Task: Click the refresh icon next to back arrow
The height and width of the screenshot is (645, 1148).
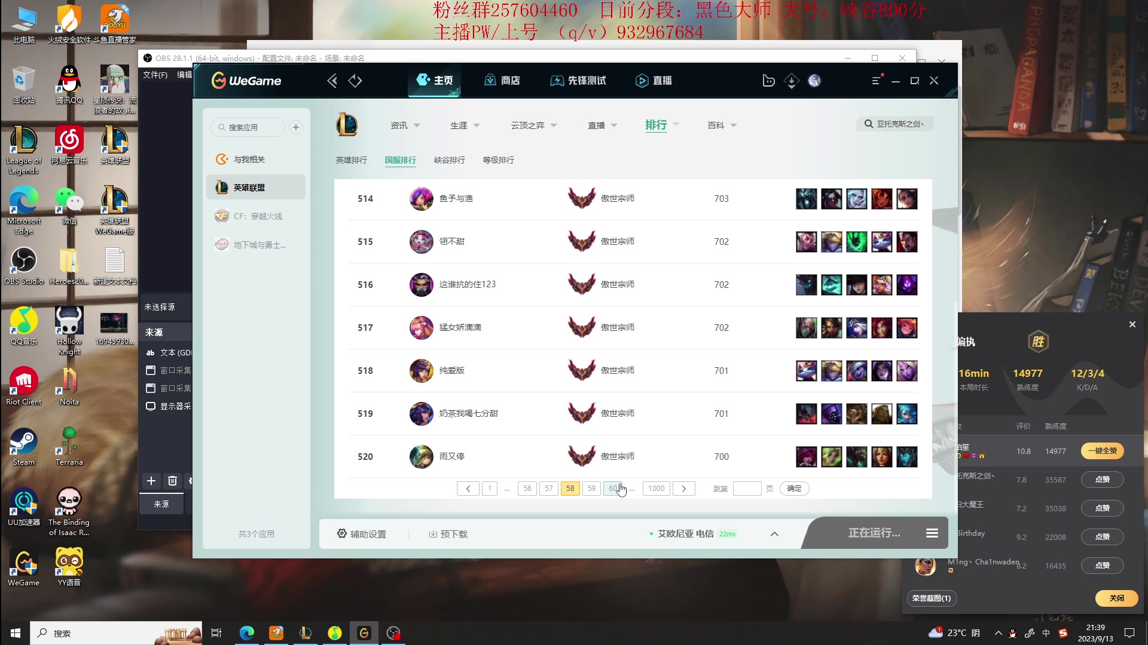Action: (x=355, y=81)
